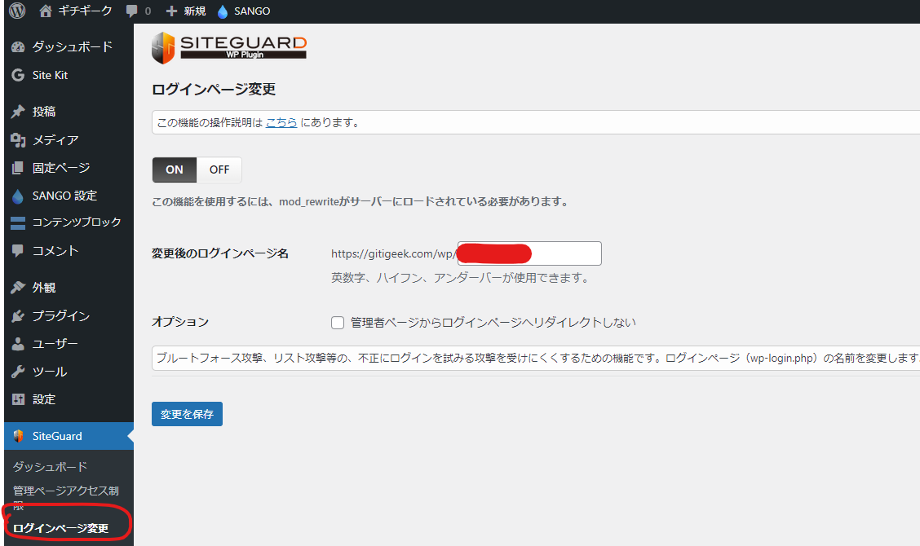The image size is (920, 546).
Task: Open SiteGuard ダッシュボード submenu item
Action: pyautogui.click(x=50, y=466)
